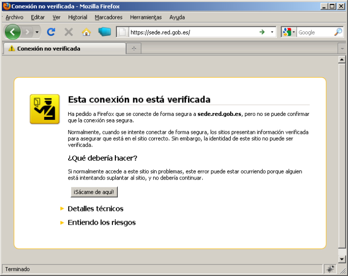Click the ¡Sácame de aquí! button
This screenshot has width=348, height=276.
point(94,192)
